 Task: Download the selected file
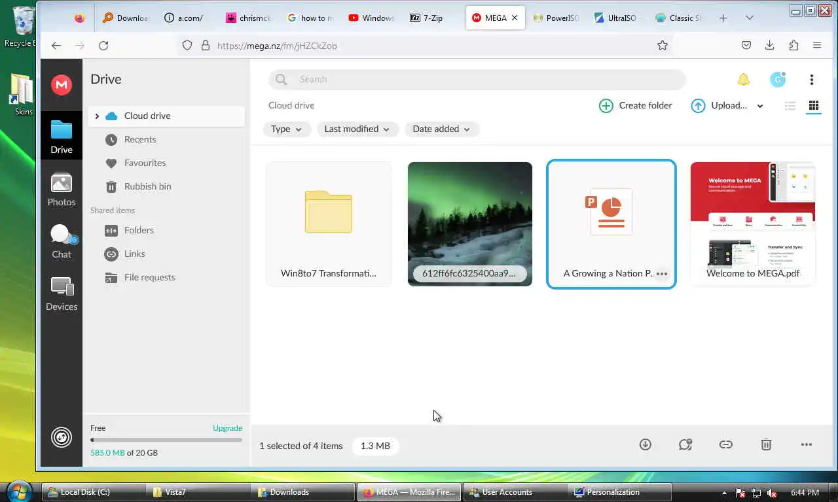(x=646, y=444)
